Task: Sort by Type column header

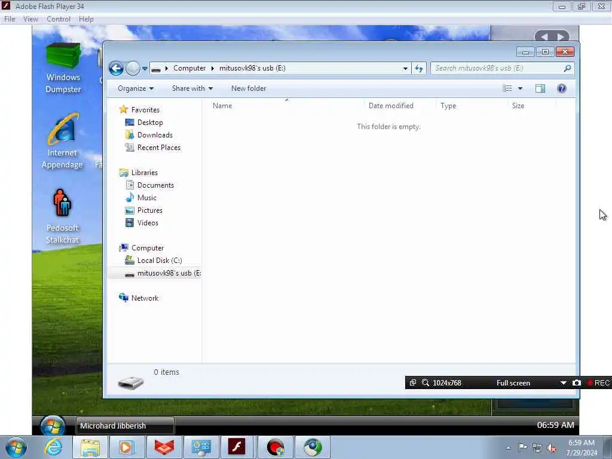Action: [x=472, y=106]
